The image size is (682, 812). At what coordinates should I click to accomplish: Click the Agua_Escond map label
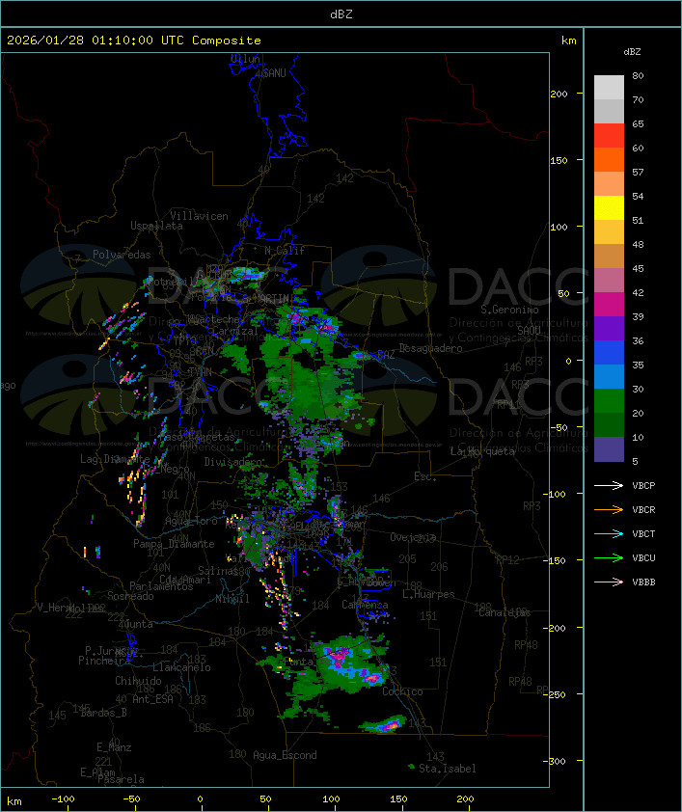pyautogui.click(x=284, y=755)
